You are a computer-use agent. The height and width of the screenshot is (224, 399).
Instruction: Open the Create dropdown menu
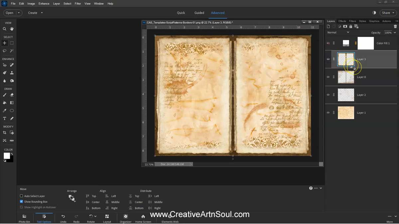[x=35, y=13]
